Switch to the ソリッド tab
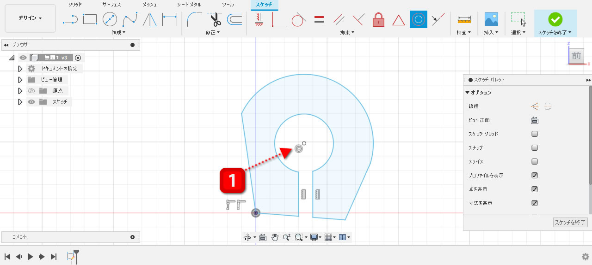592x265 pixels. (75, 4)
